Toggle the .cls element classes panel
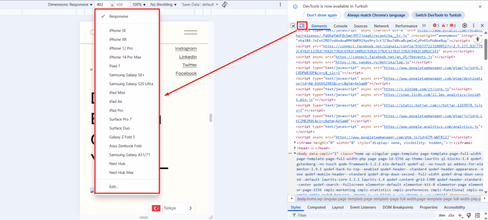488x220 pixels. (451, 215)
